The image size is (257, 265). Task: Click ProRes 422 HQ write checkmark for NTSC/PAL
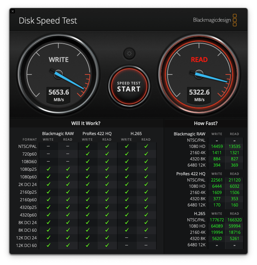point(88,146)
